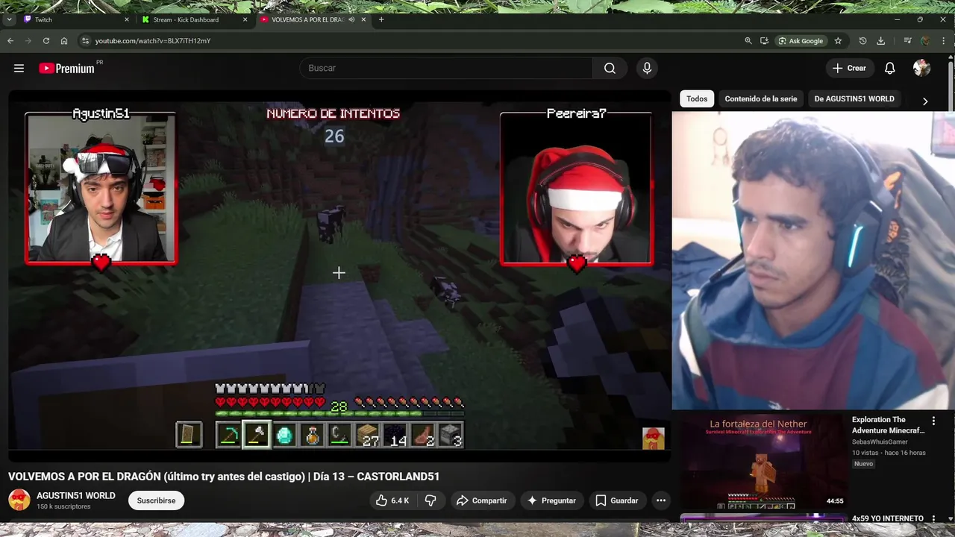This screenshot has width=955, height=537.
Task: Open YouTube notifications bell
Action: [x=889, y=68]
